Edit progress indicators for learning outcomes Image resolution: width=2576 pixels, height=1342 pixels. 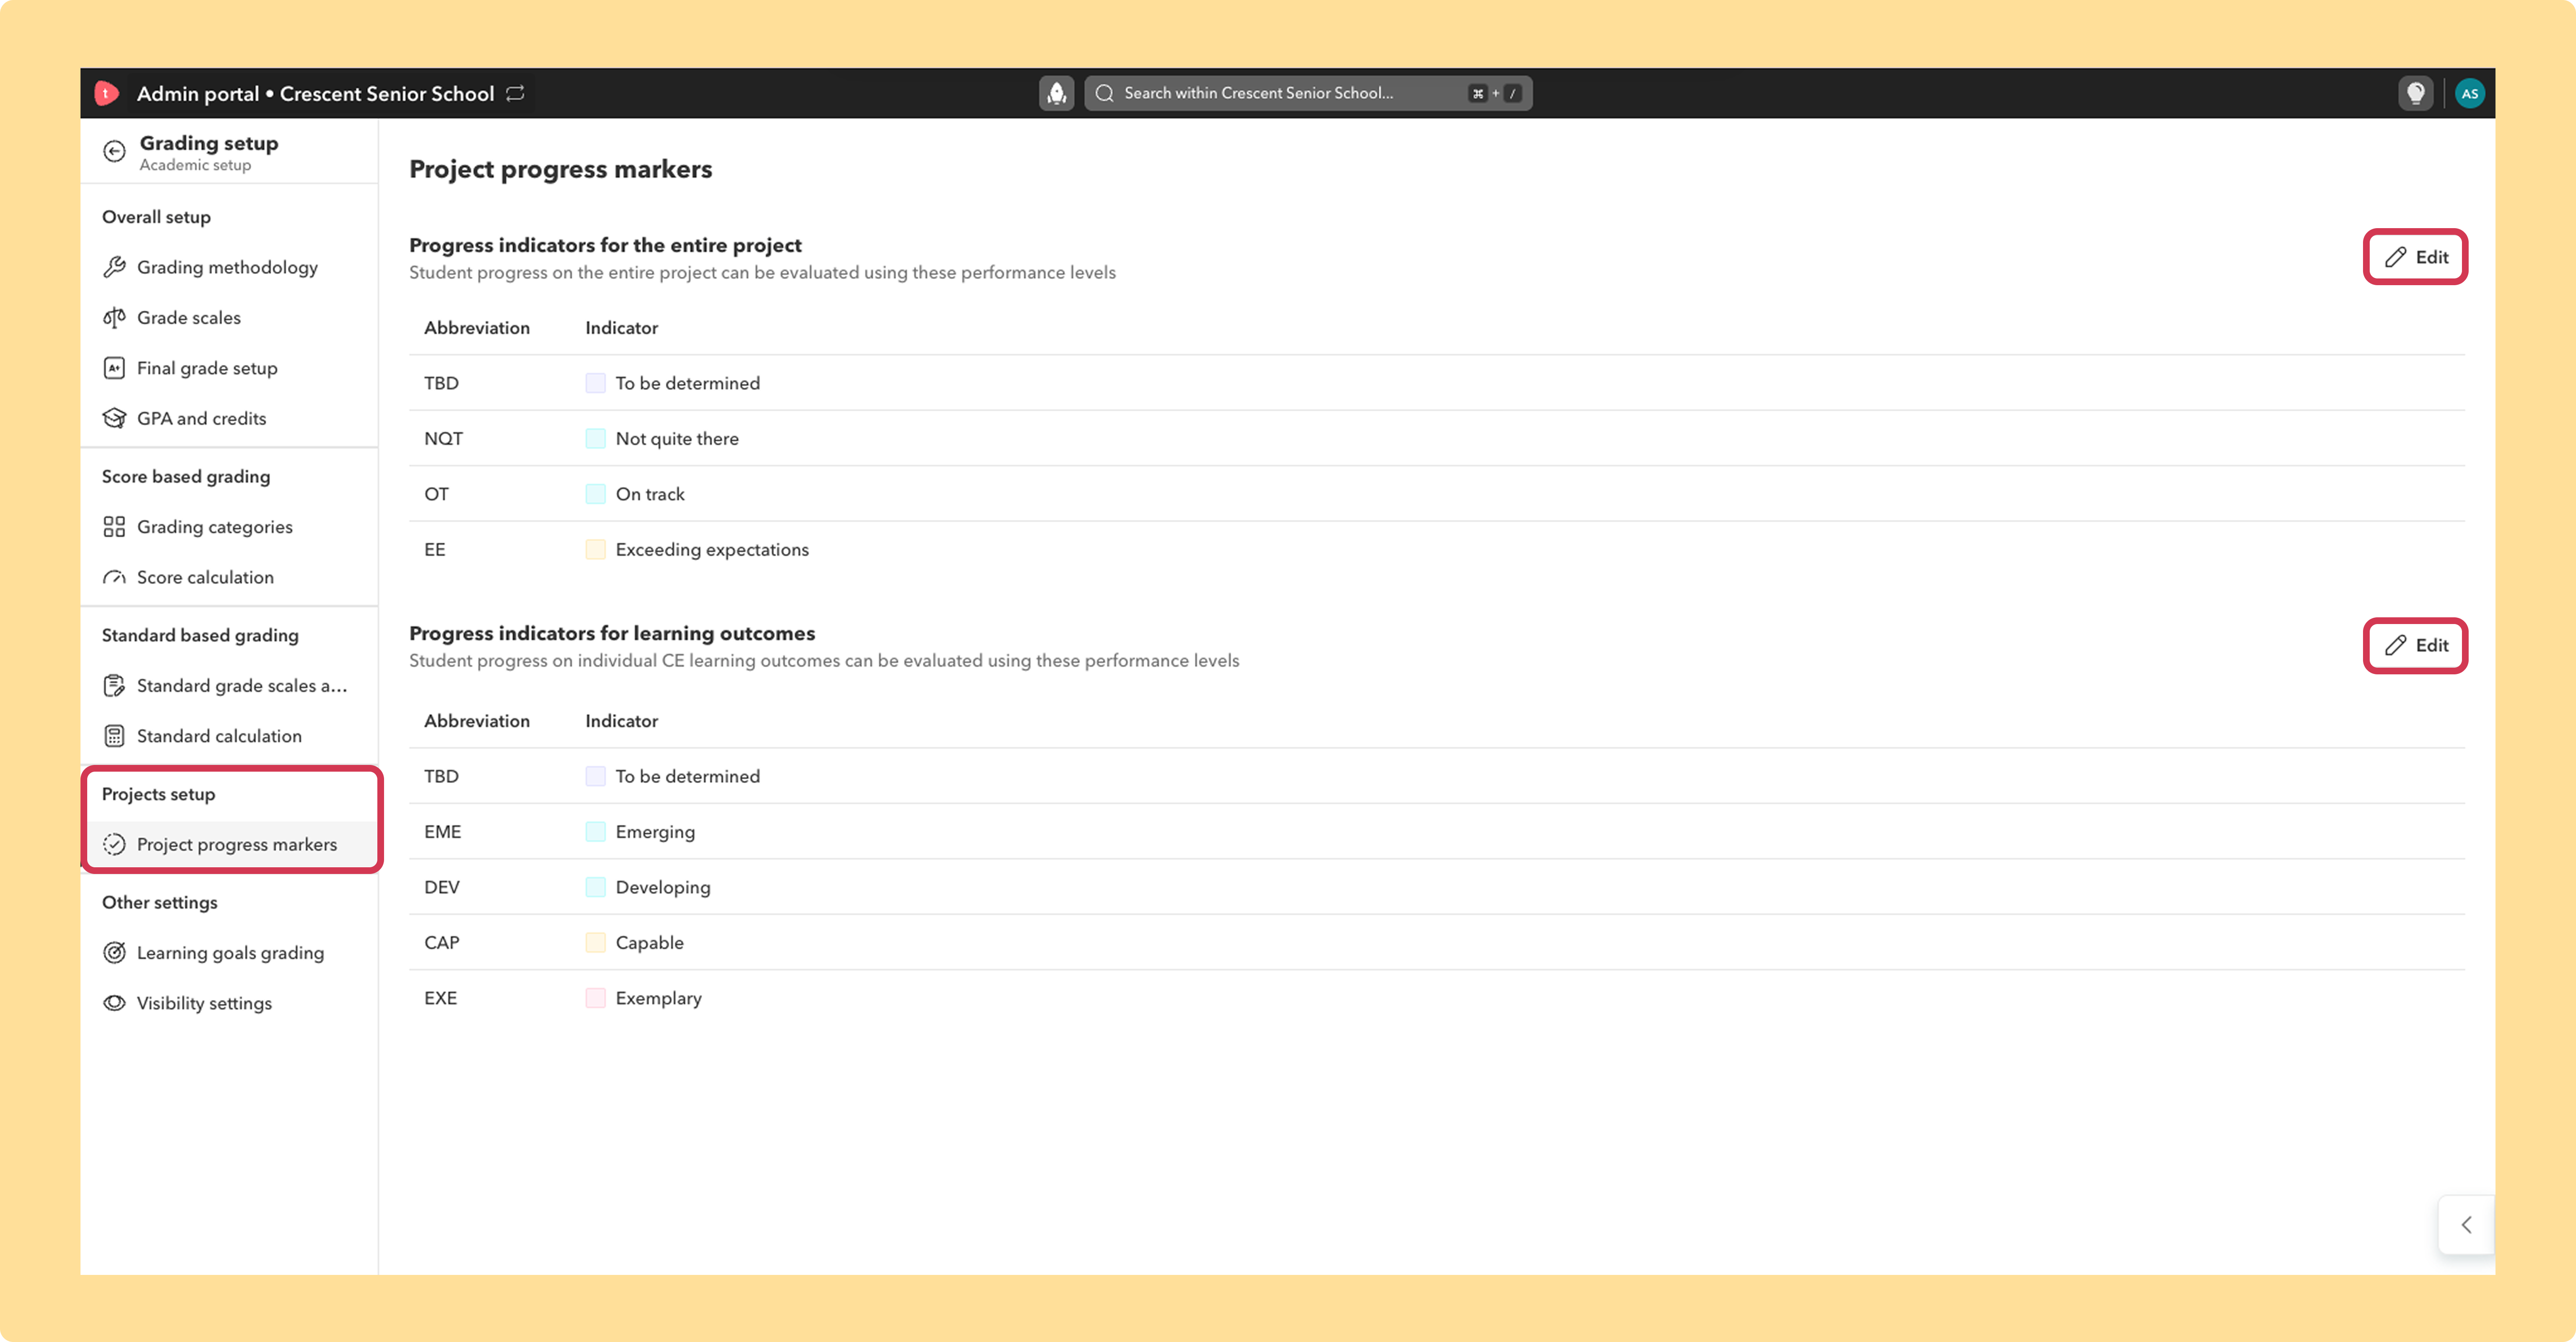2415,646
